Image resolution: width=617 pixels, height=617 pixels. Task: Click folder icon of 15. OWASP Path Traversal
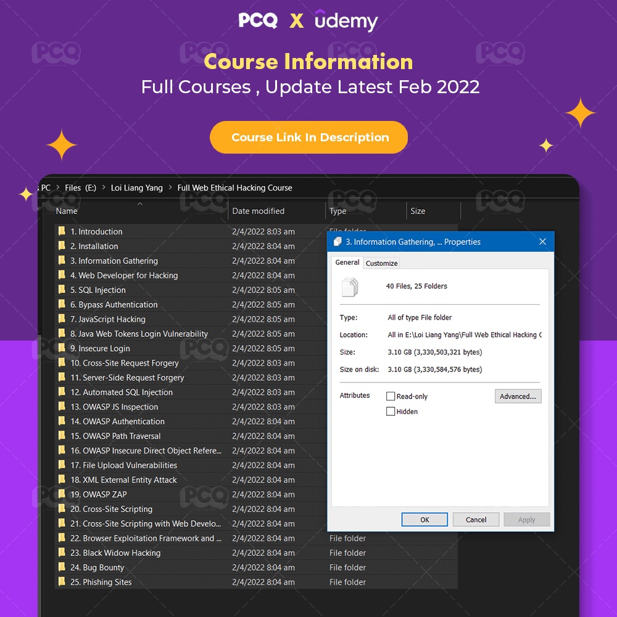(62, 435)
